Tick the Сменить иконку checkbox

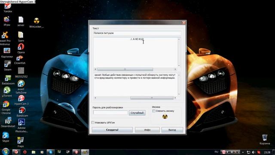pyautogui.click(x=154, y=111)
